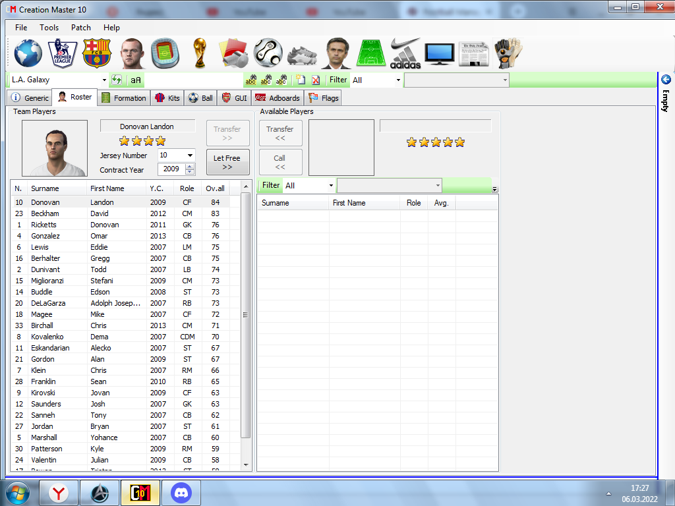Click the Let Free button

227,162
